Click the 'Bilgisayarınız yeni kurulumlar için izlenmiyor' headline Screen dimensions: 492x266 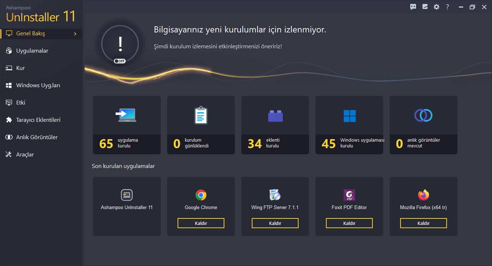point(240,30)
